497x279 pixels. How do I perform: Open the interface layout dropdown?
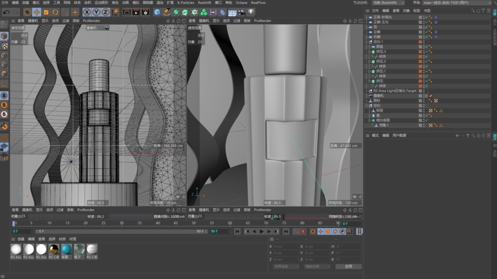coord(457,2)
